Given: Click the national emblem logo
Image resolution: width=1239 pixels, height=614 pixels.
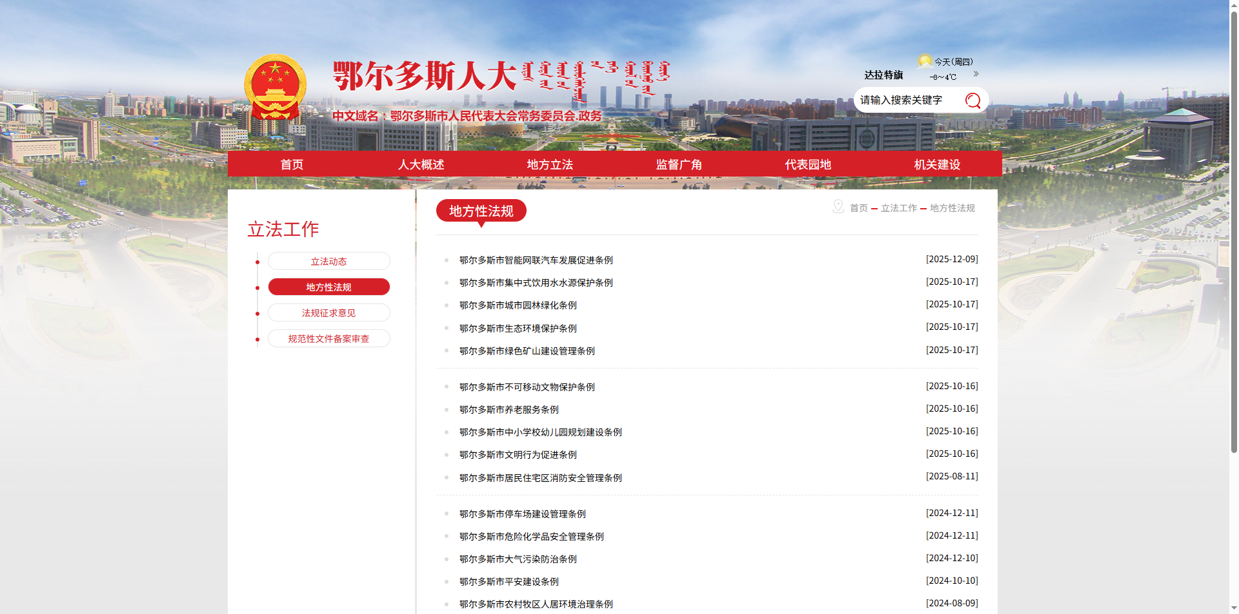Looking at the screenshot, I should [x=276, y=87].
